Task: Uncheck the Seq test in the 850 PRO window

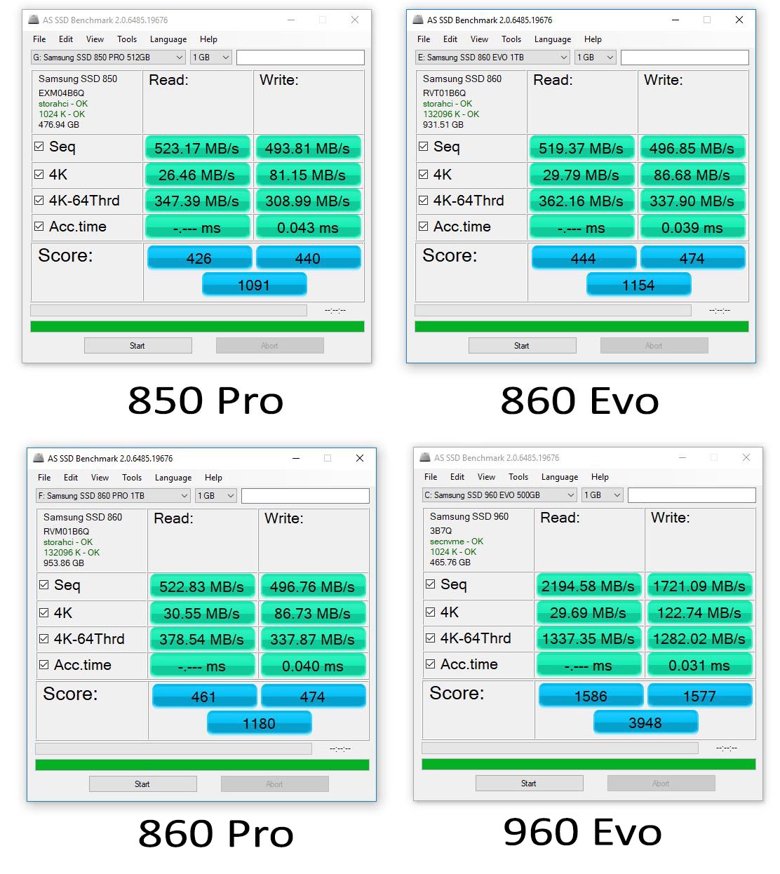Action: pos(39,147)
